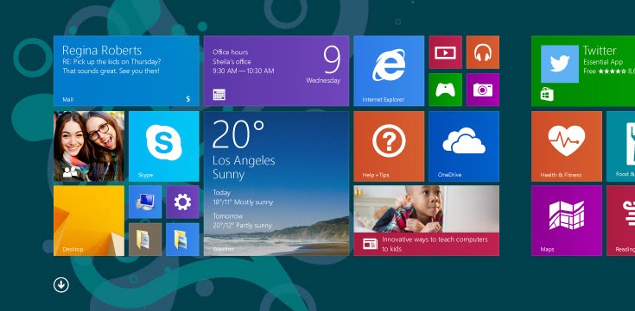Open the Video tile
This screenshot has width=635, height=311.
[x=445, y=53]
